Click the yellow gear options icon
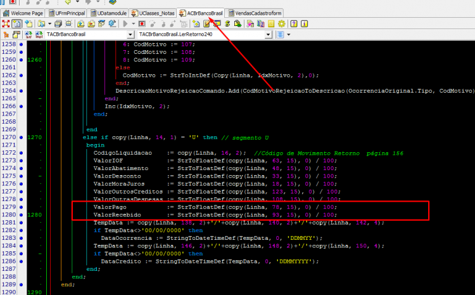This screenshot has height=295, width=475. point(281,23)
